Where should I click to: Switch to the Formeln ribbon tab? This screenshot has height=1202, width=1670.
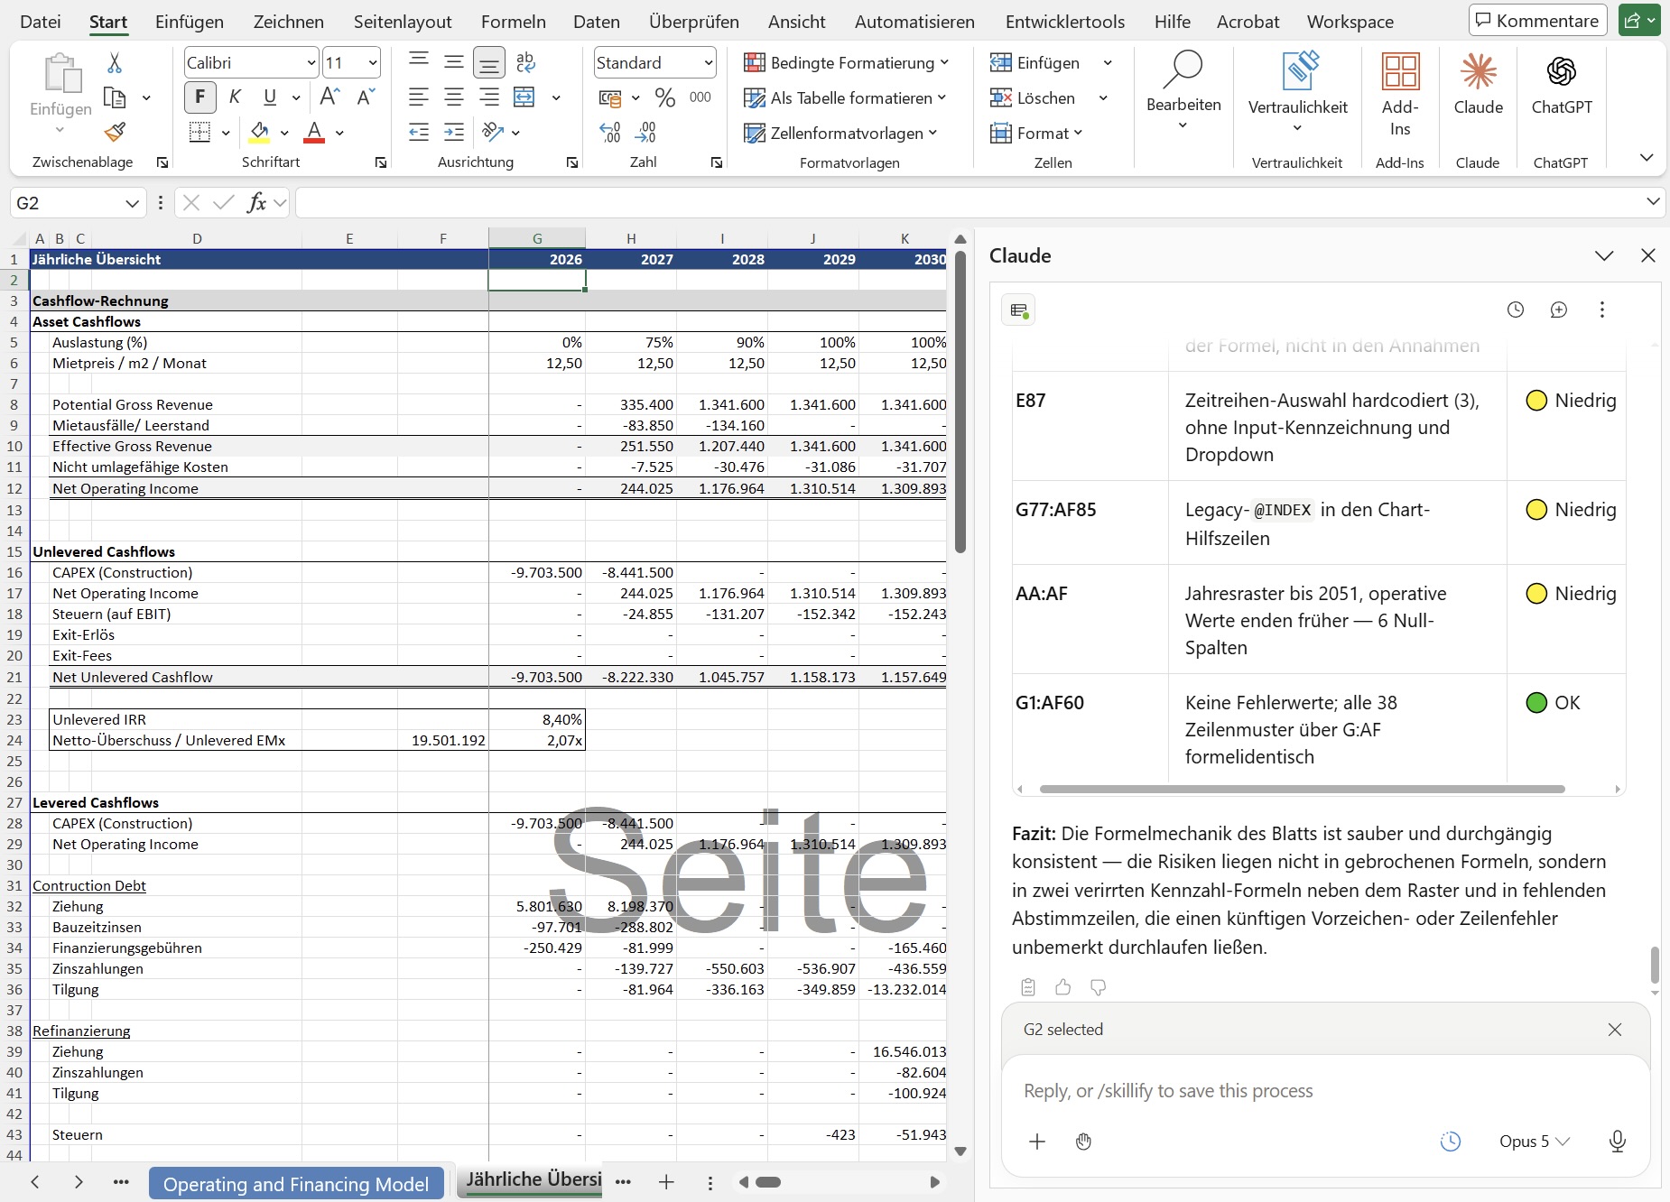[514, 22]
